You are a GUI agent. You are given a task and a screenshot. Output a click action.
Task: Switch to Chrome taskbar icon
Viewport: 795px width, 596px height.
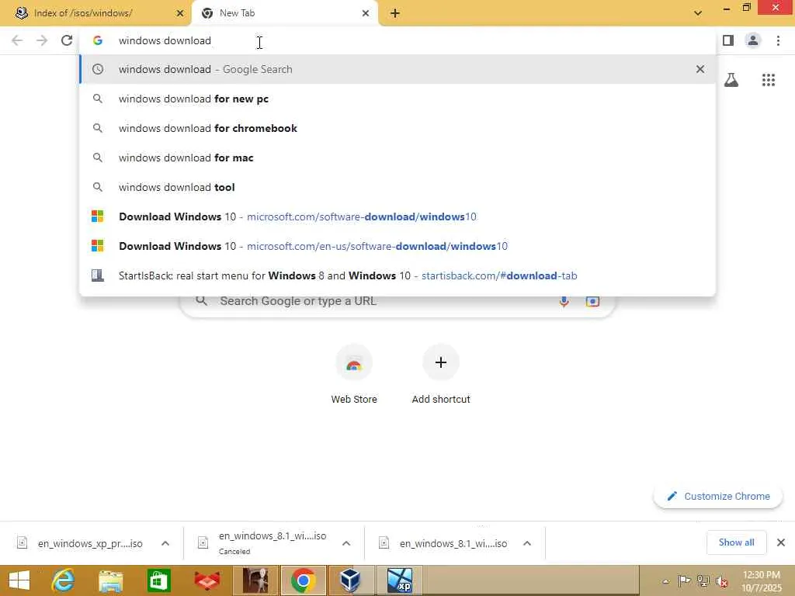coord(304,580)
